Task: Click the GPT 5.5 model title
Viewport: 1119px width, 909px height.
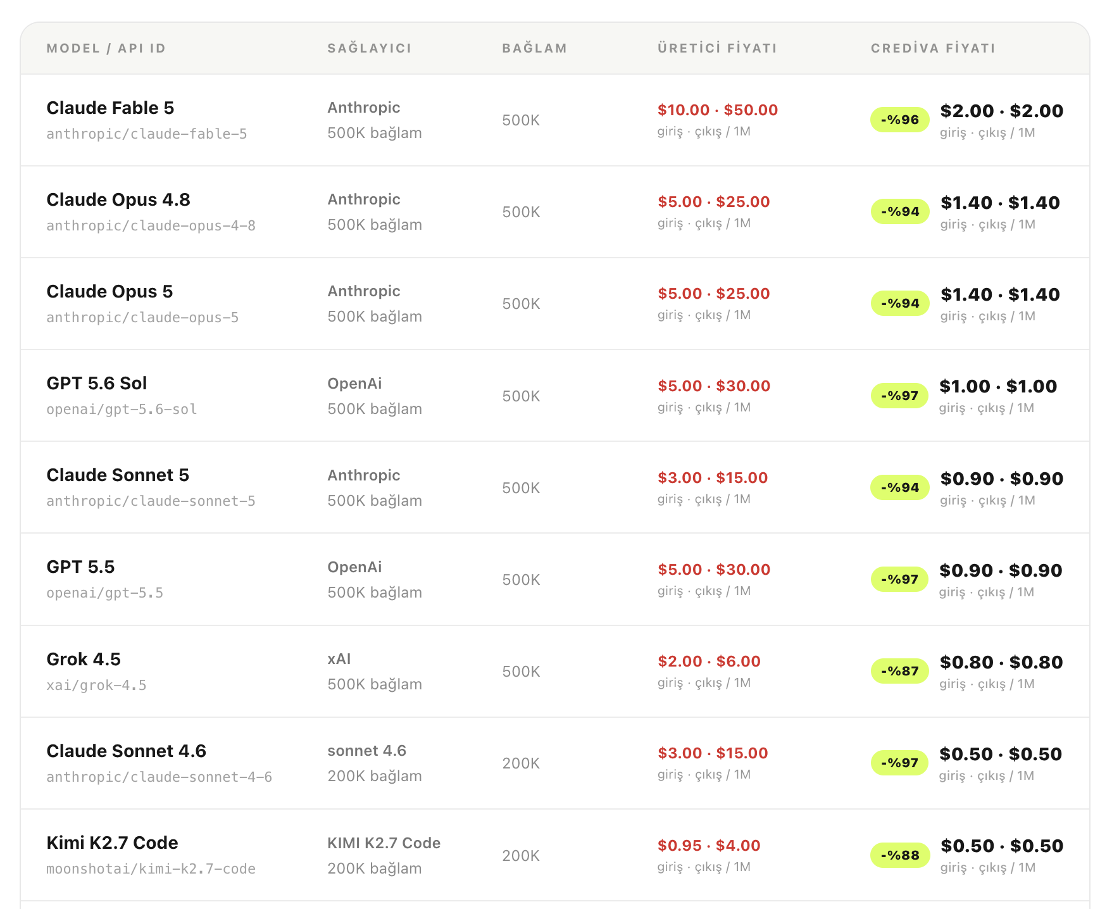Action: pyautogui.click(x=80, y=567)
